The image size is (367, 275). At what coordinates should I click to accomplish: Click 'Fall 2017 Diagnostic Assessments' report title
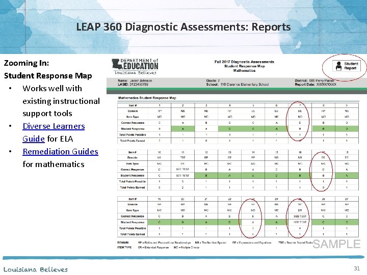[x=244, y=62]
